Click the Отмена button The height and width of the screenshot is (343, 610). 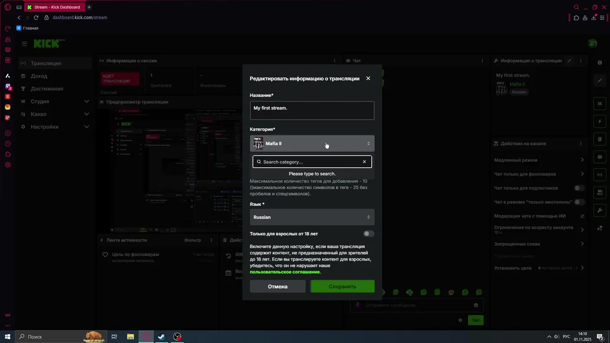(x=278, y=287)
